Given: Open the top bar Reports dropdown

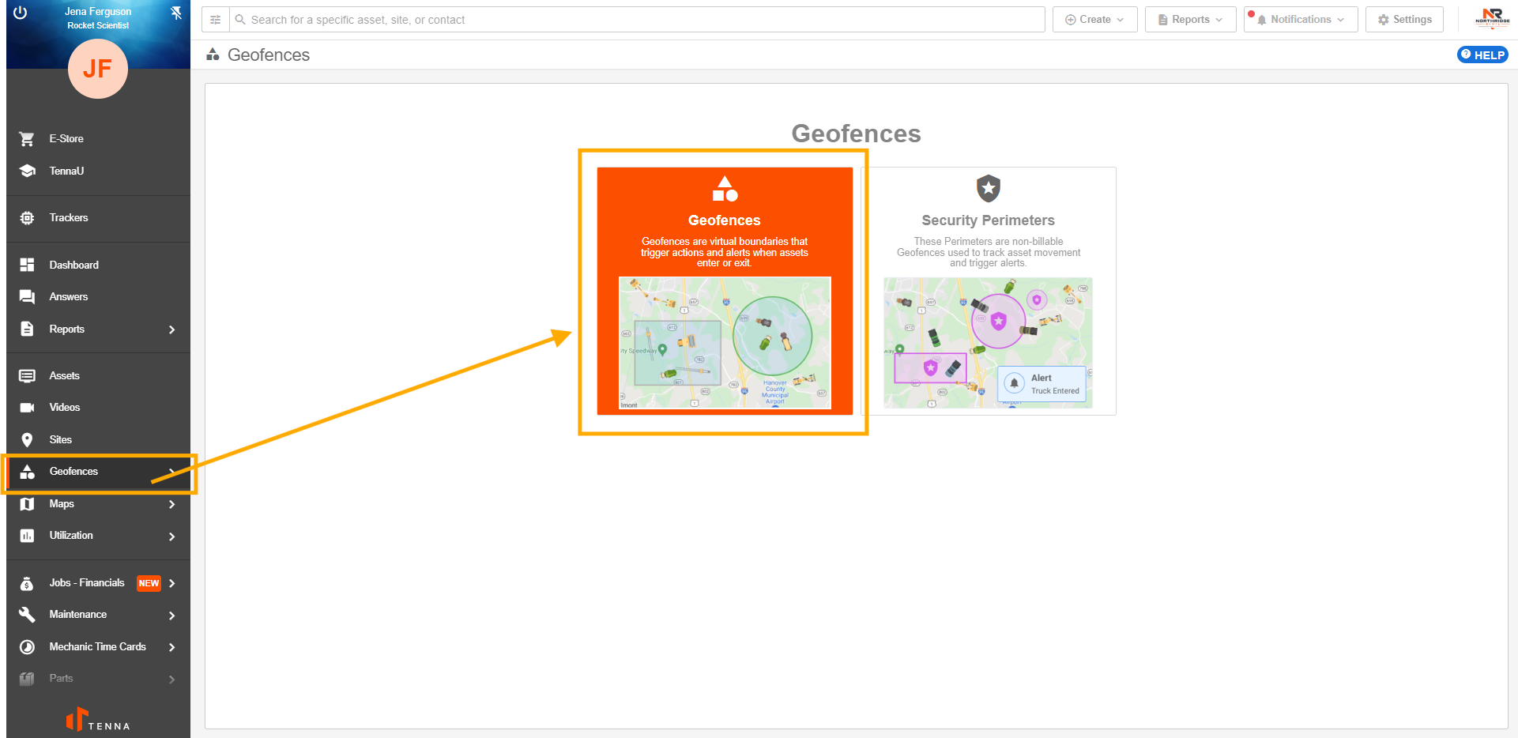Looking at the screenshot, I should [x=1190, y=20].
